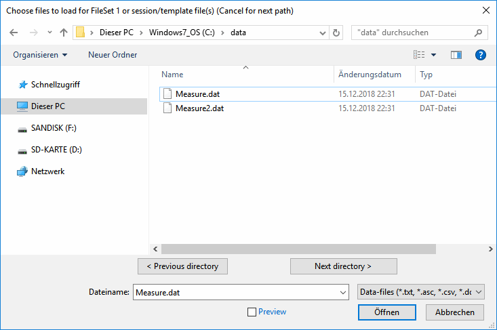Open the view options dropdown arrow
Viewport: 497px width, 330px height.
(434, 55)
